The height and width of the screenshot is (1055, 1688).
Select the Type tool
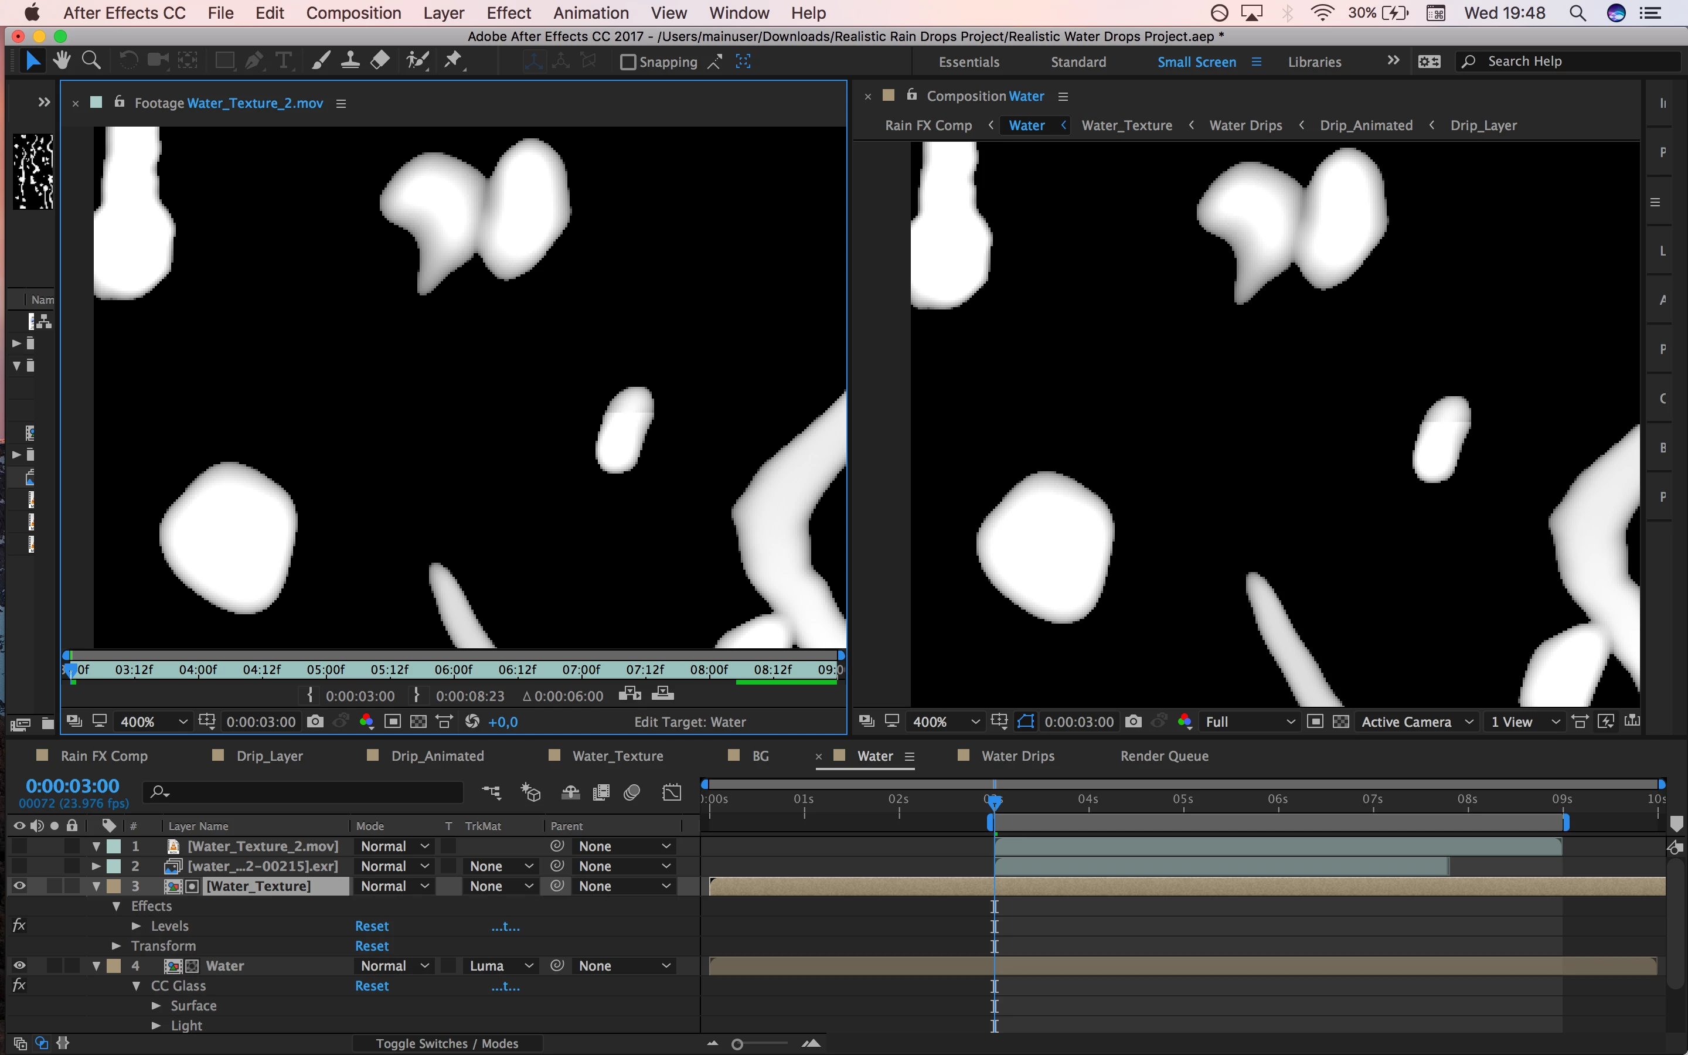[x=284, y=62]
